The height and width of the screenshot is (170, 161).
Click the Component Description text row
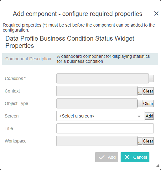click(x=80, y=59)
